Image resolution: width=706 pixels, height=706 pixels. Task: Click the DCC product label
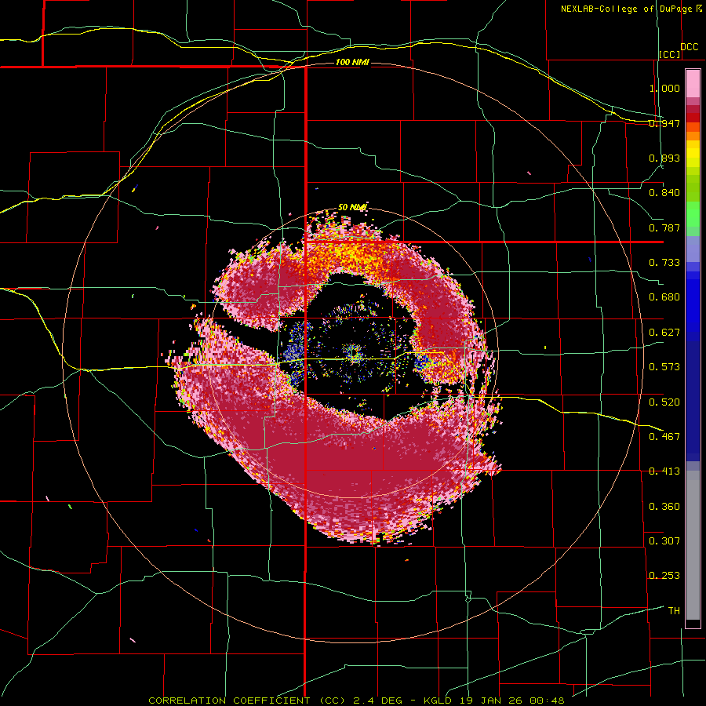[690, 47]
